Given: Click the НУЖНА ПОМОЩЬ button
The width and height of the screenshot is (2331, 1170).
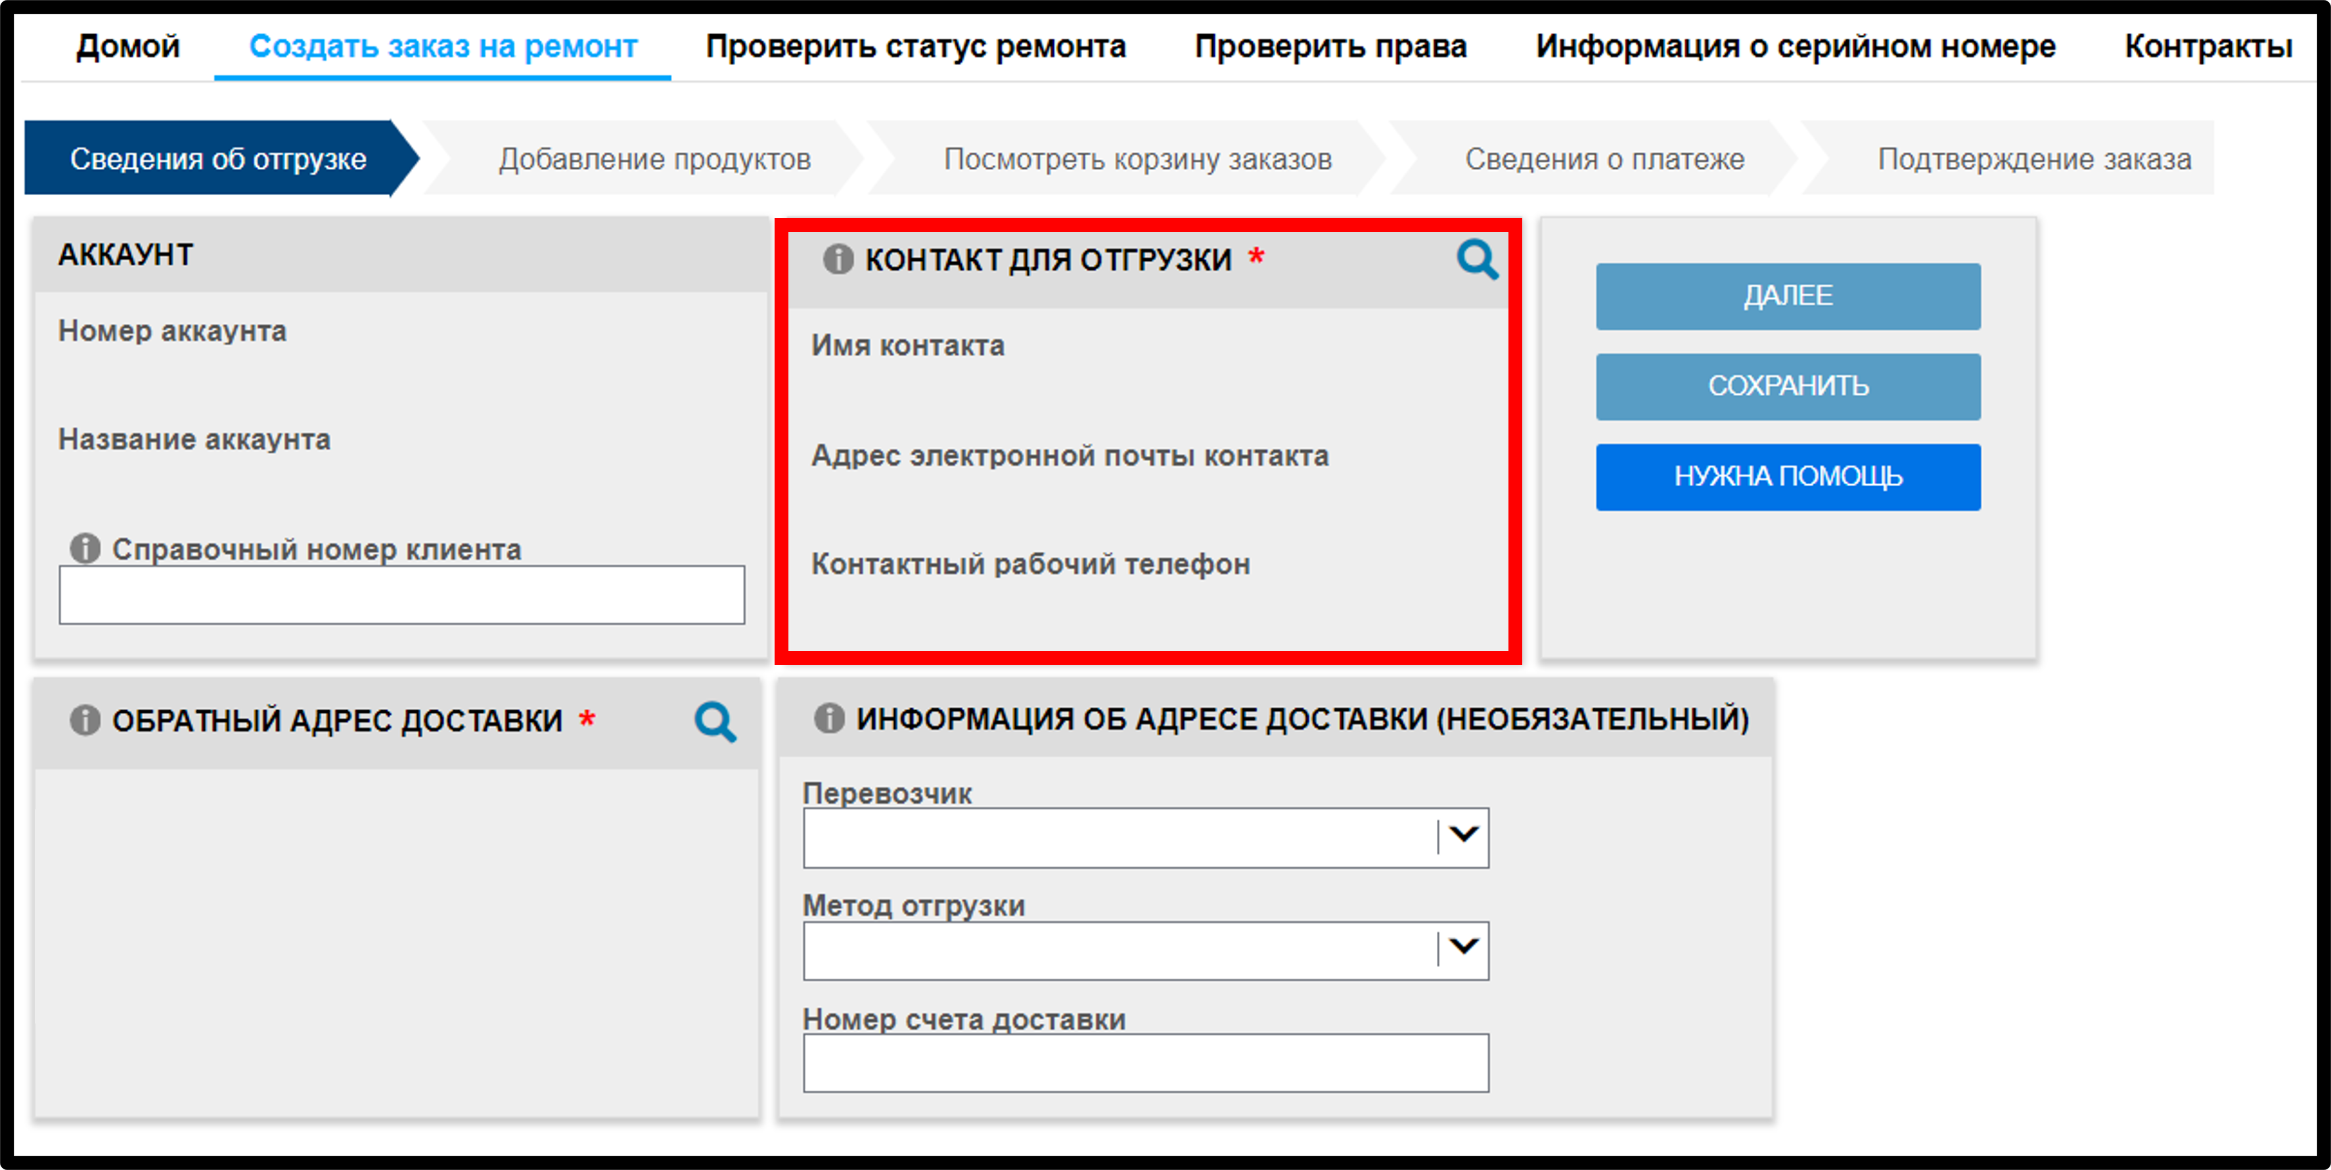Looking at the screenshot, I should pos(1788,477).
